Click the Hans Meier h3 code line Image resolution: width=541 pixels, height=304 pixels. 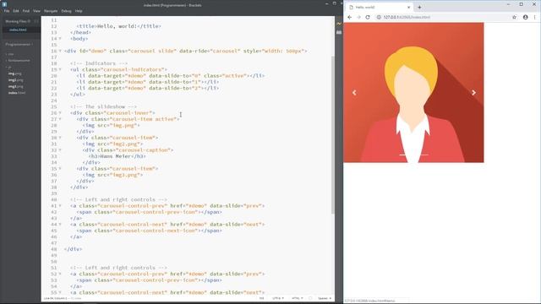[117, 156]
